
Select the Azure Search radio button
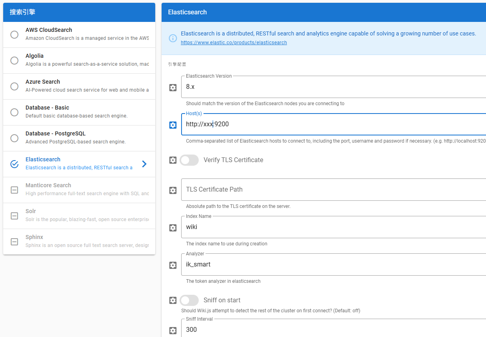coord(14,86)
